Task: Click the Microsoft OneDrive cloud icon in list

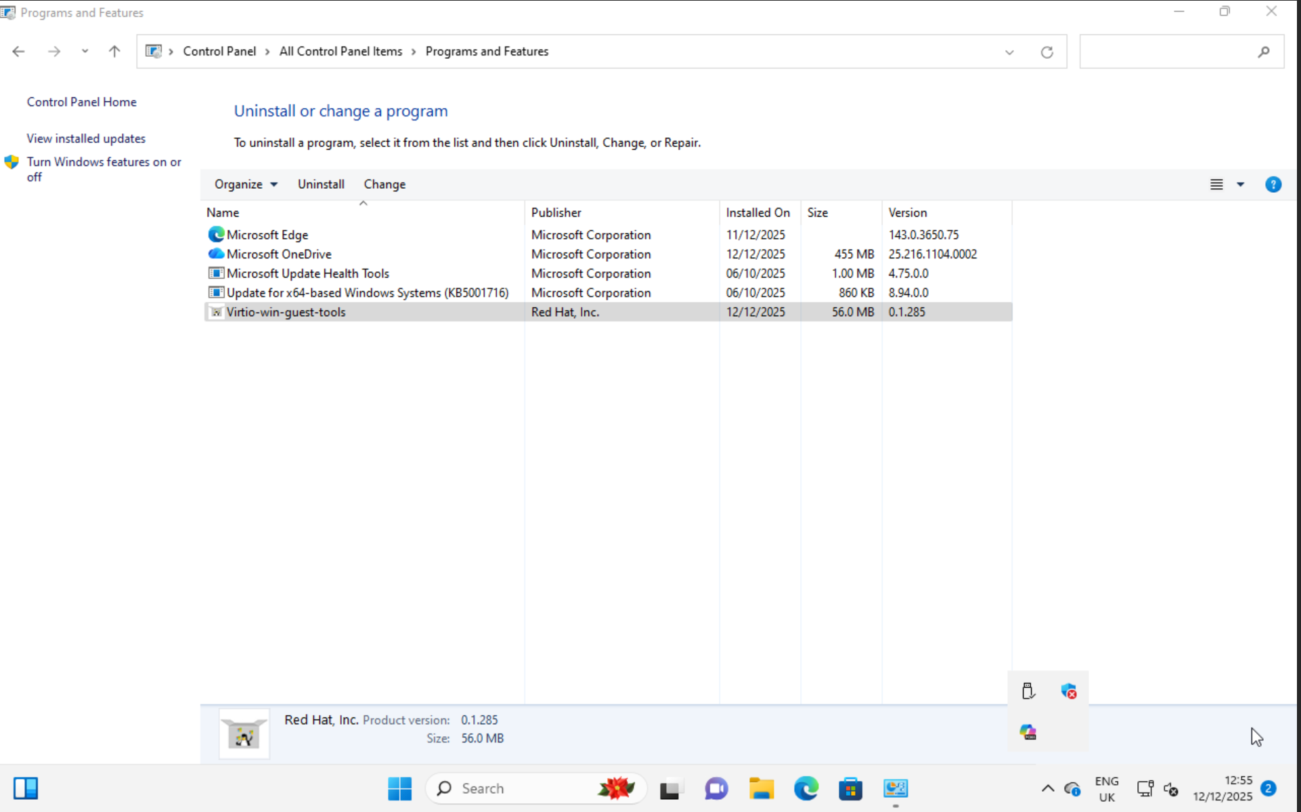Action: pos(216,254)
